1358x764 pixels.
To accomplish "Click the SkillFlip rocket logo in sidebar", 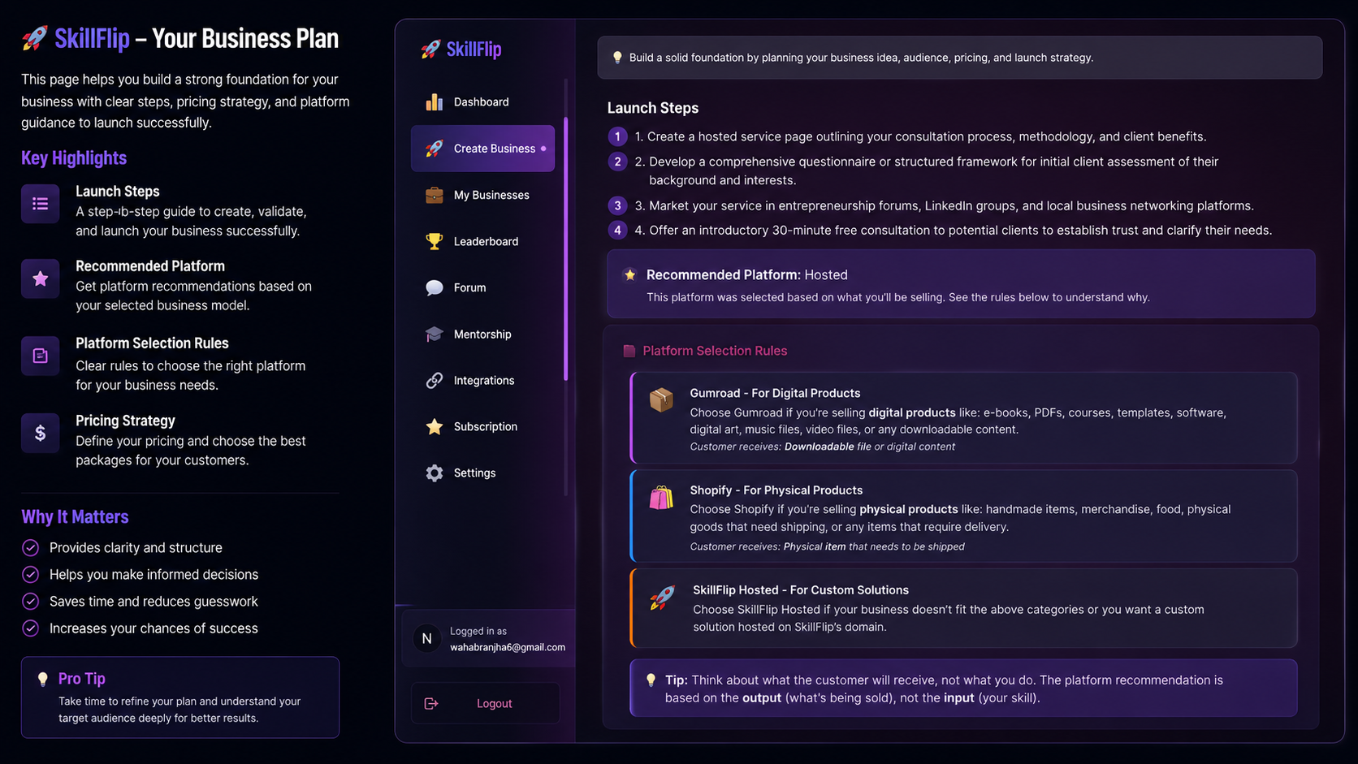I will tap(430, 50).
